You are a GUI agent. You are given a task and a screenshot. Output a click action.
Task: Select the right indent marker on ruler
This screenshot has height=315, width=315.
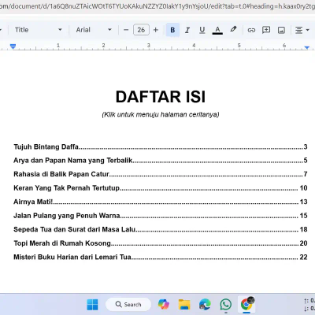(307, 47)
